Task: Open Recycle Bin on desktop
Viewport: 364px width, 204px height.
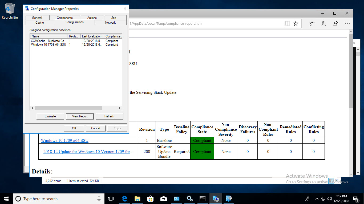Action: click(10, 11)
